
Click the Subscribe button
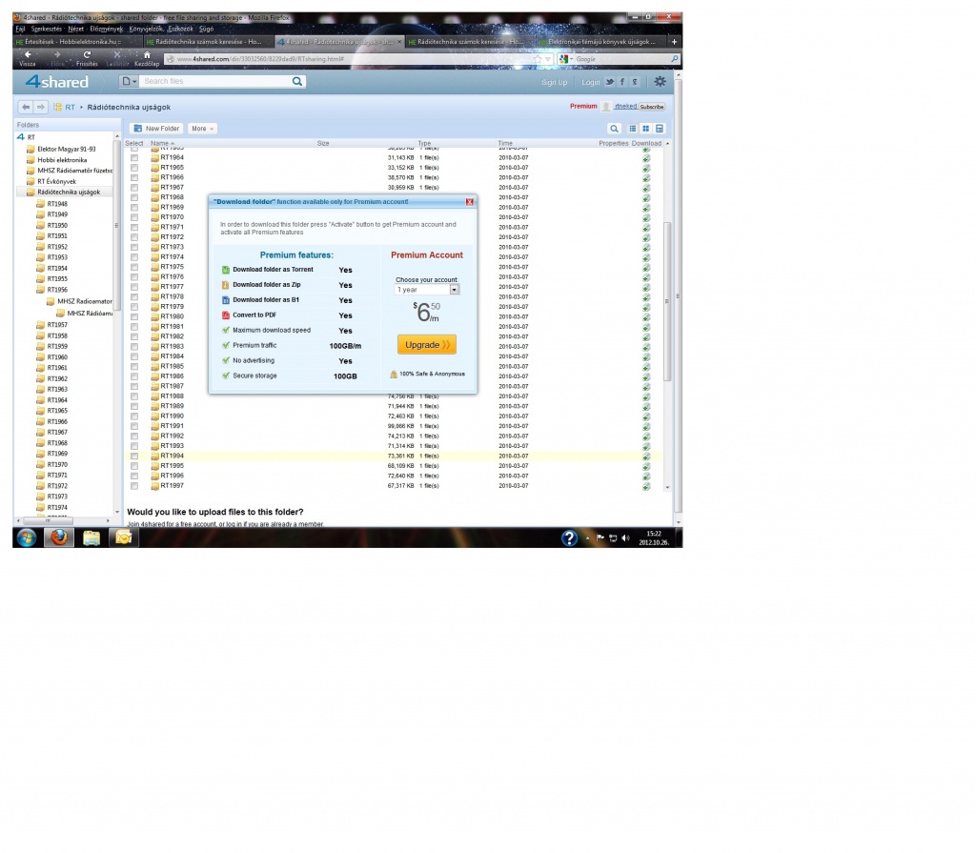point(652,107)
